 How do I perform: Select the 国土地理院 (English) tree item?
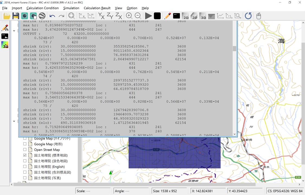click(49, 167)
